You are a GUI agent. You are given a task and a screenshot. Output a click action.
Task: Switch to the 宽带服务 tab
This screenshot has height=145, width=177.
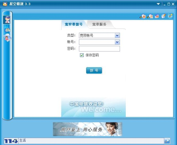[99, 24]
